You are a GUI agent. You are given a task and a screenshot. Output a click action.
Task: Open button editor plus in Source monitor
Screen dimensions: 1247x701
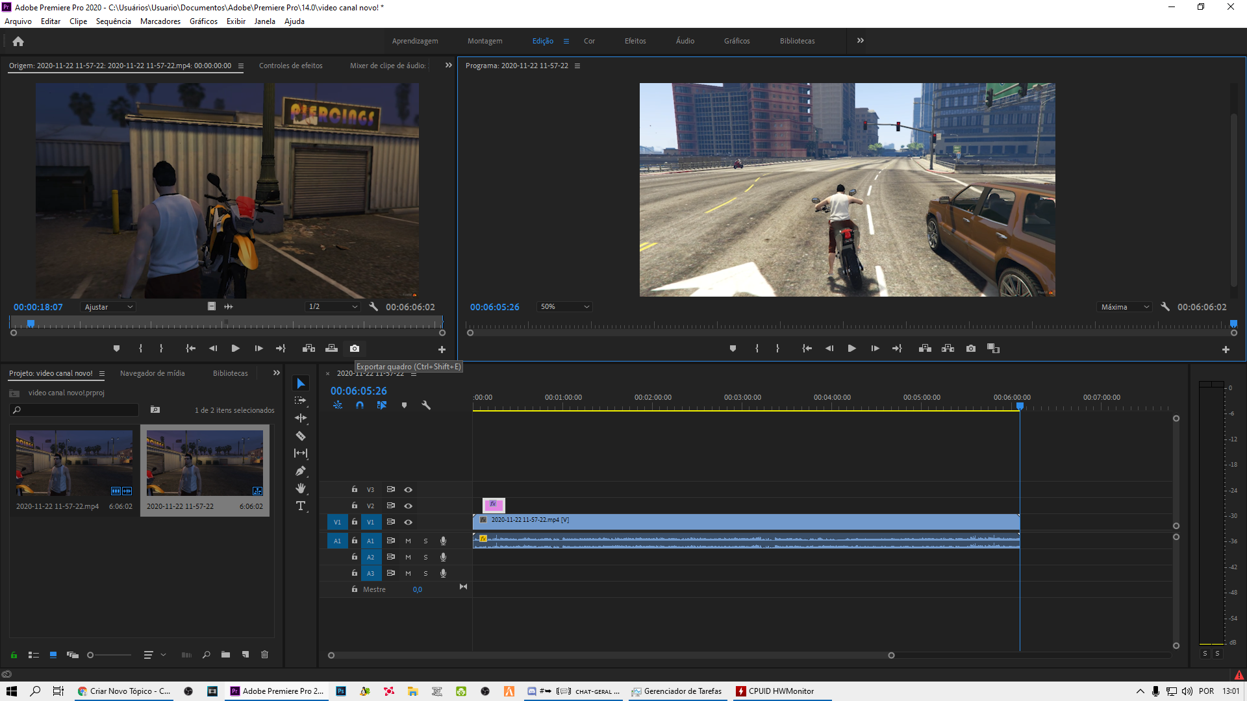[442, 349]
